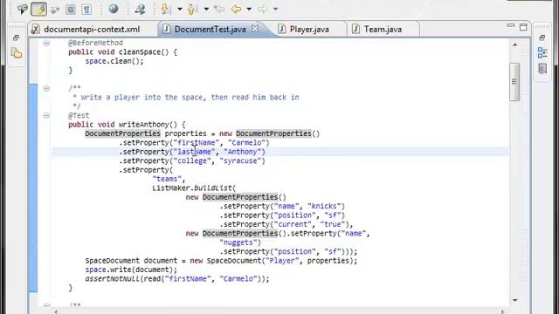This screenshot has width=559, height=314.
Task: Close the DocumentTest.java tab
Action: point(255,29)
